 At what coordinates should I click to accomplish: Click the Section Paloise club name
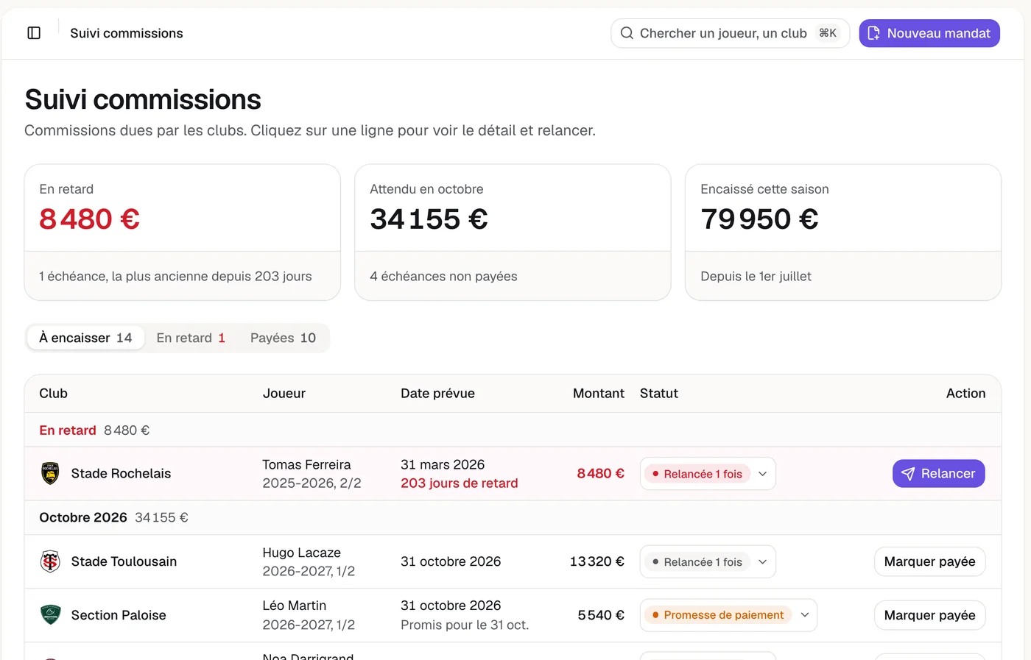coord(119,615)
